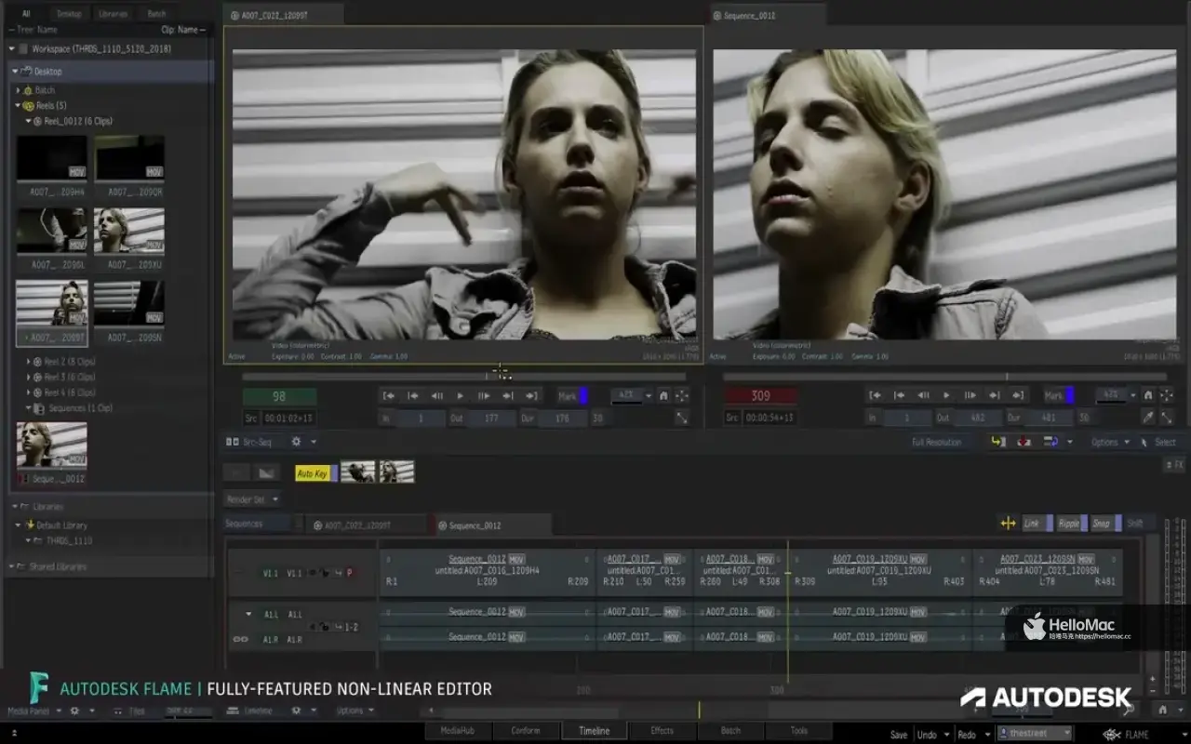
Task: Click the red overwrite edit icon
Action: tap(1024, 442)
